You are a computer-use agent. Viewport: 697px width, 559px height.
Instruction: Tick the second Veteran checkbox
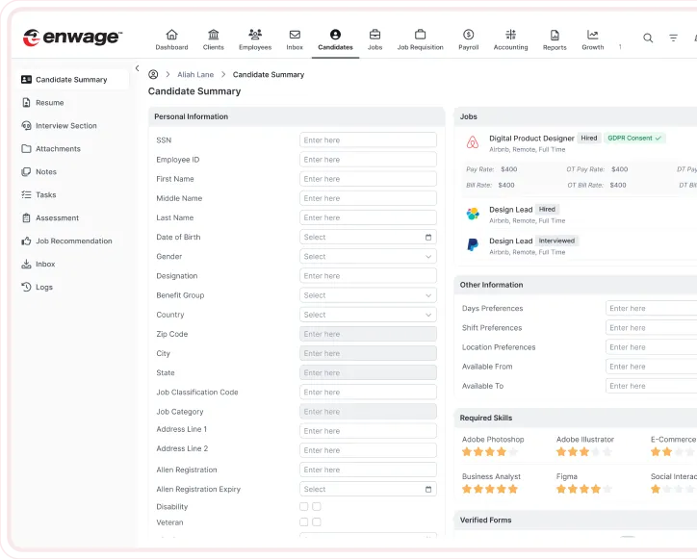(317, 522)
